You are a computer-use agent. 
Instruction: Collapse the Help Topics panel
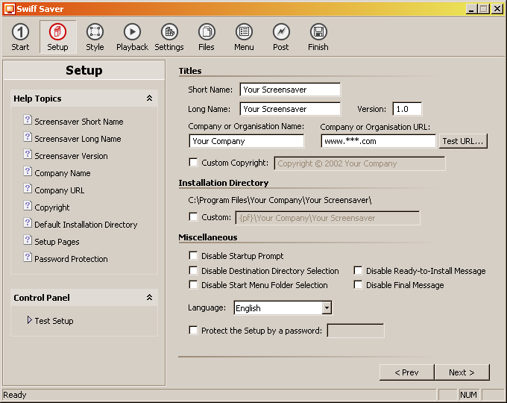pos(149,98)
